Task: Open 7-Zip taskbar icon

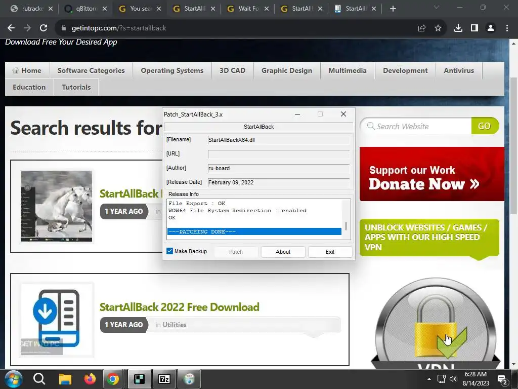Action: (164, 379)
